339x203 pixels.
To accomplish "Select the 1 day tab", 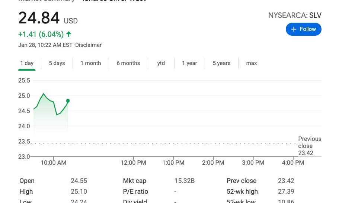I will point(27,63).
